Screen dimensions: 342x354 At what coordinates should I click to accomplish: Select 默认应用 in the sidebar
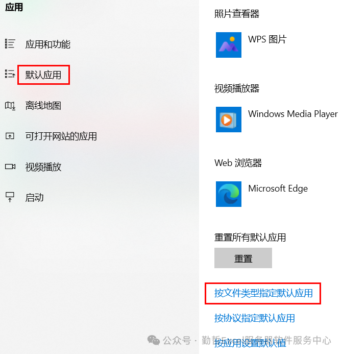43,75
